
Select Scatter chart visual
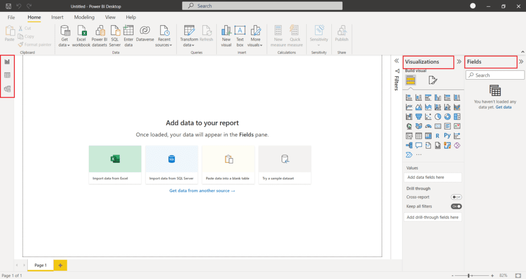tap(428, 117)
